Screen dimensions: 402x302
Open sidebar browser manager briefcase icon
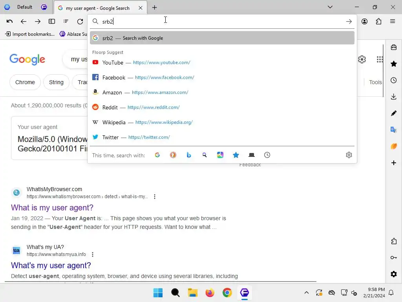[x=394, y=47]
